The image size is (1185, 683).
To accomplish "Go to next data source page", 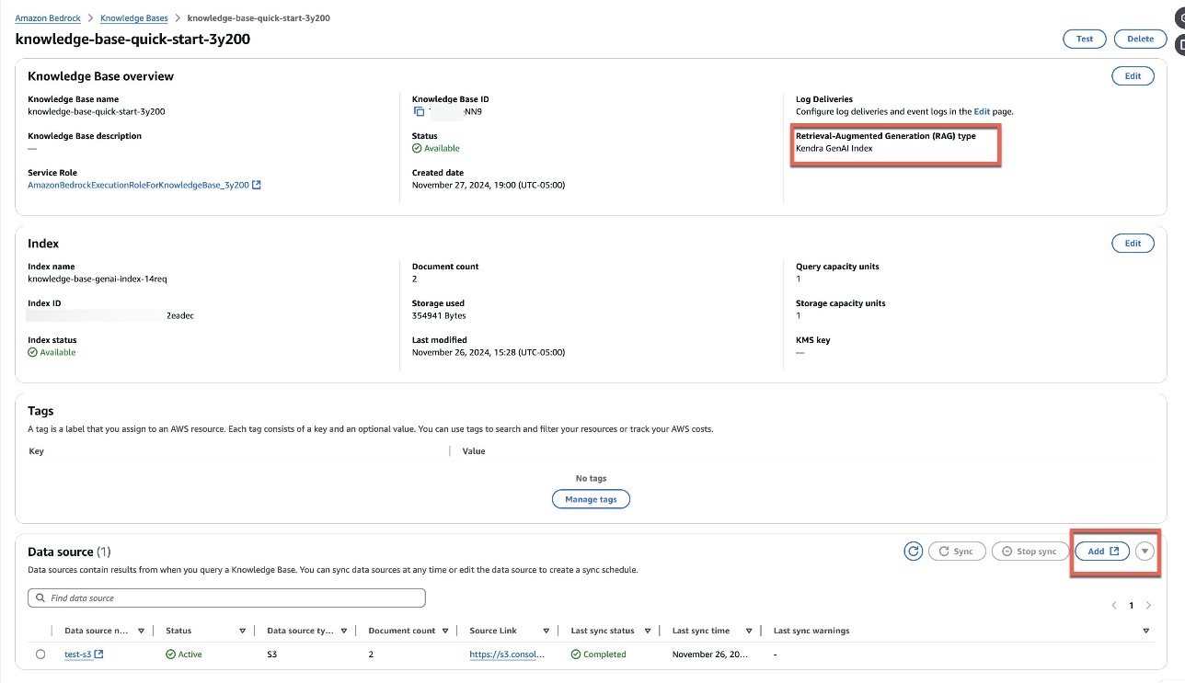I will (x=1148, y=606).
